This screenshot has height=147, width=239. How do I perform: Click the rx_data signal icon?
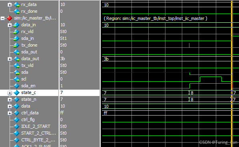pyautogui.click(x=17, y=5)
